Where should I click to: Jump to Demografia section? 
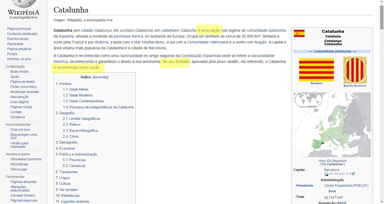(x=68, y=142)
